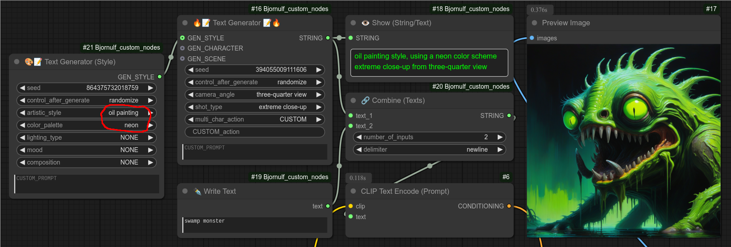Click the link icon on Combine (Texts) node
731x247 pixels.
coord(365,101)
